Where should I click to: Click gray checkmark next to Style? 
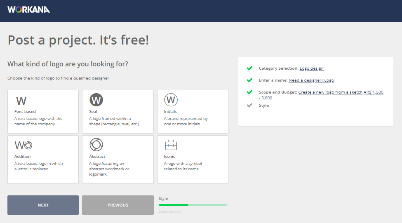[249, 106]
